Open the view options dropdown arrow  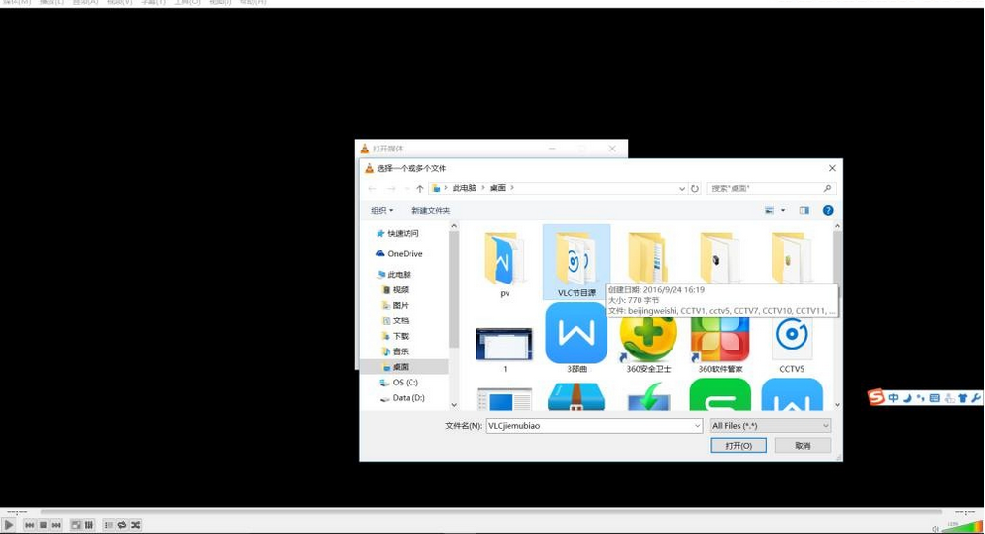(x=783, y=210)
